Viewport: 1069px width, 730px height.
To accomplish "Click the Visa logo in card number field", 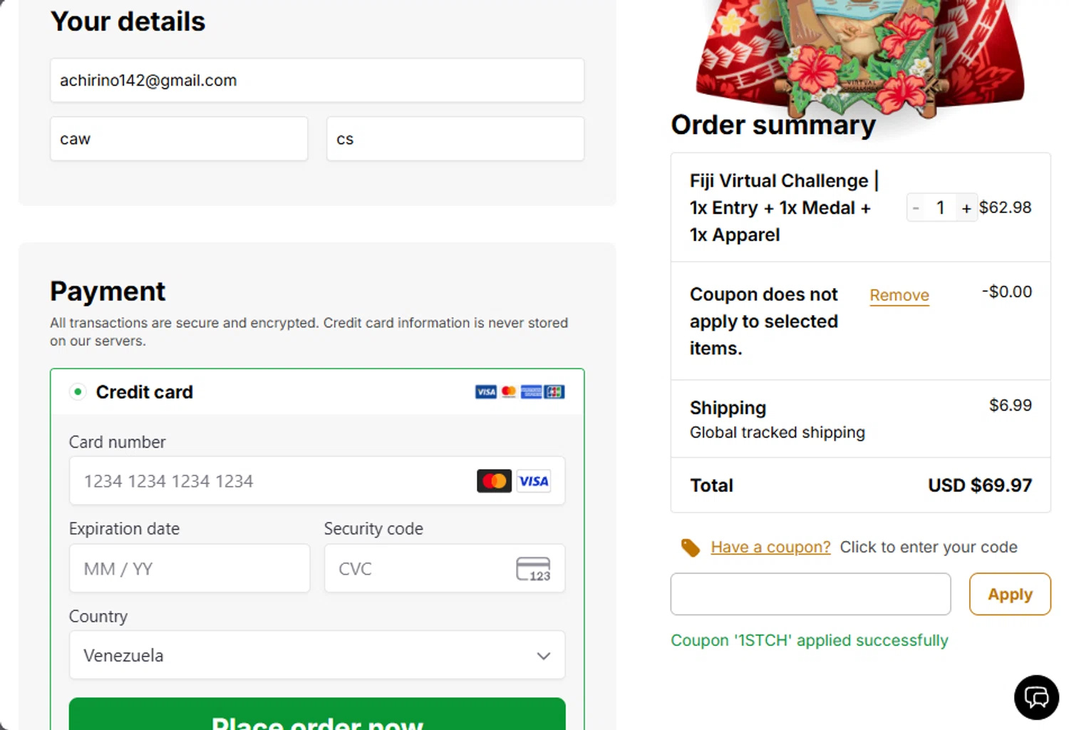I will [x=533, y=481].
